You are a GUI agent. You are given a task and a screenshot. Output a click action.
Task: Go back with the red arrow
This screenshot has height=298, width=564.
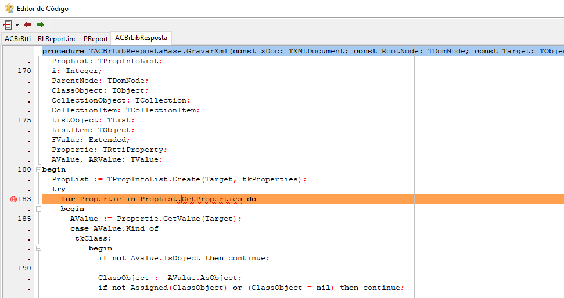27,25
